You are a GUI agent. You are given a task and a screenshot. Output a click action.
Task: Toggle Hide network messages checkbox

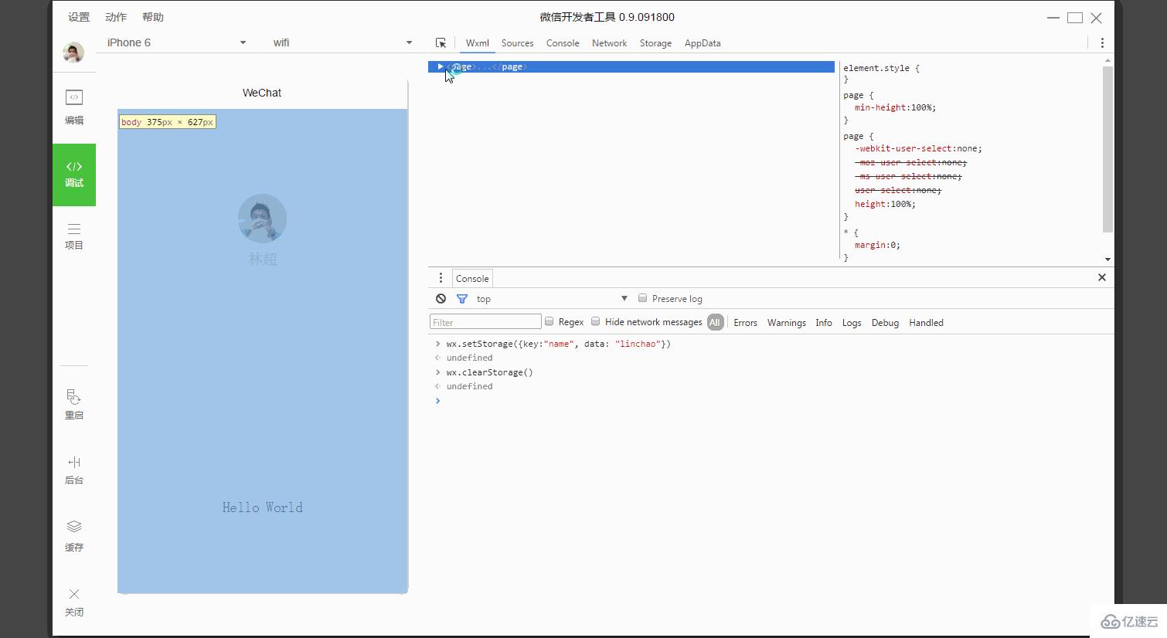pyautogui.click(x=595, y=321)
